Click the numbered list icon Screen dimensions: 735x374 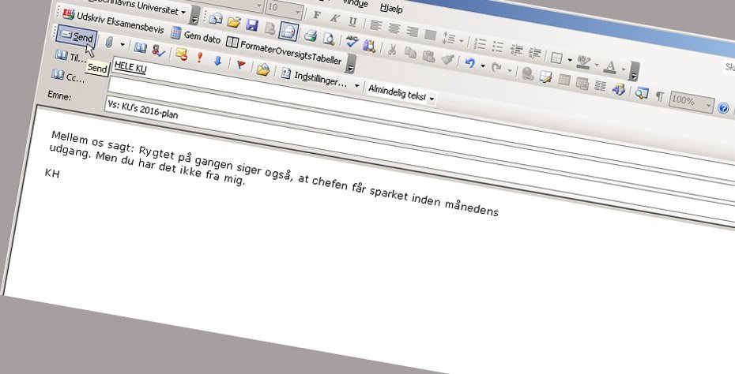point(479,43)
